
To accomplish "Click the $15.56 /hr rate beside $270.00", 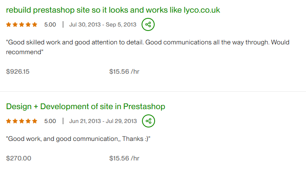I will pos(124,158).
